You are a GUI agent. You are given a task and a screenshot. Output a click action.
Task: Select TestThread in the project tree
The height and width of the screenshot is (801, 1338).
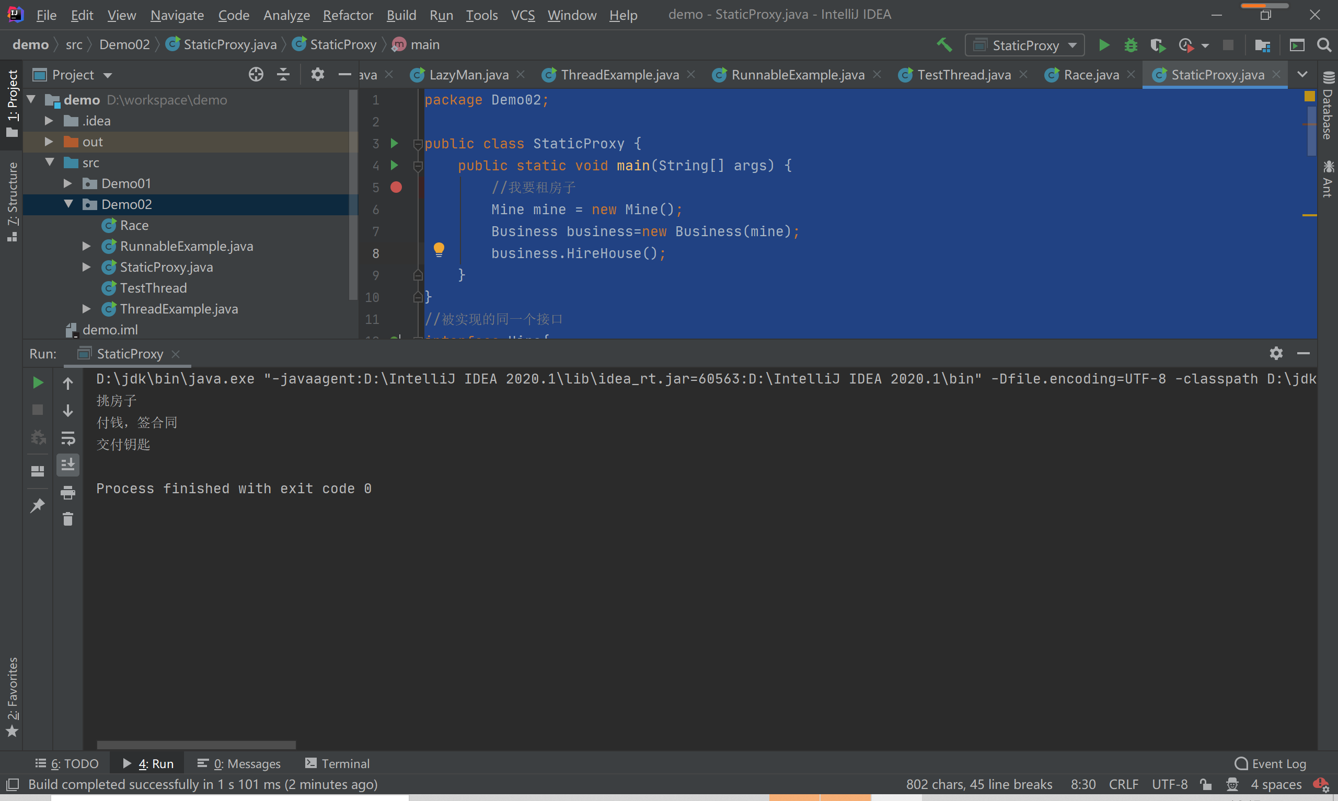[x=153, y=288]
